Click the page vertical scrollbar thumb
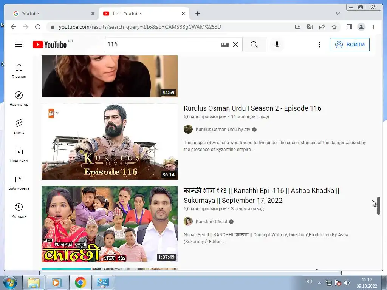This screenshot has width=387, height=290. tap(379, 206)
